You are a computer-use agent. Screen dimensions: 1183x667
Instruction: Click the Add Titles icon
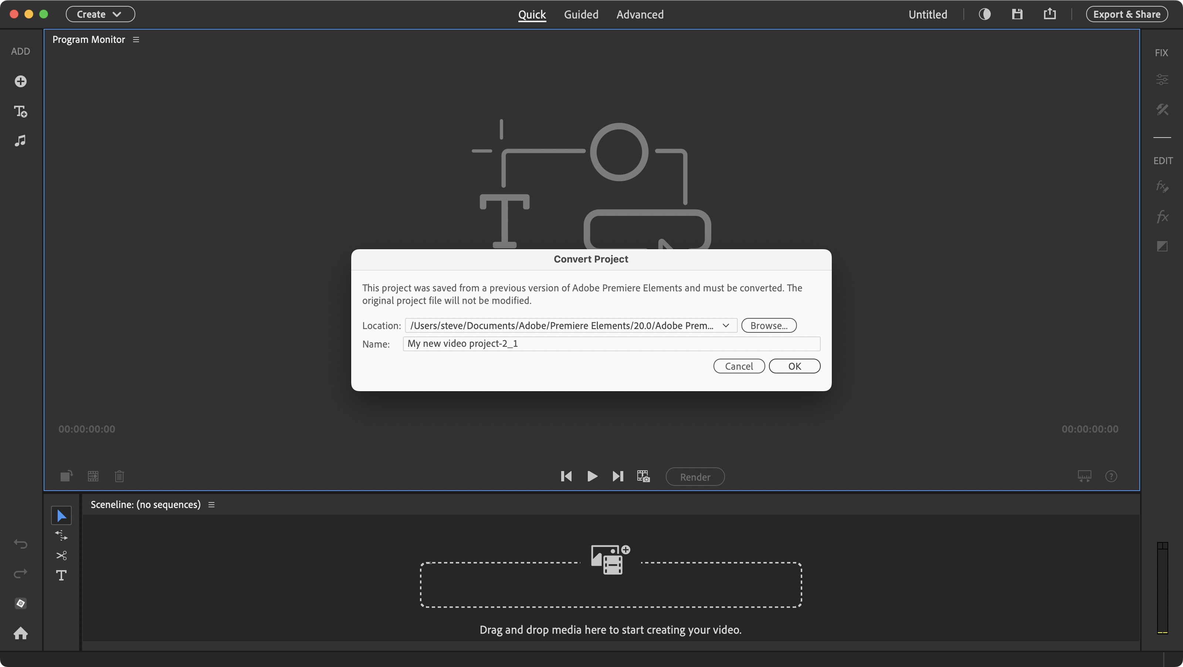20,111
